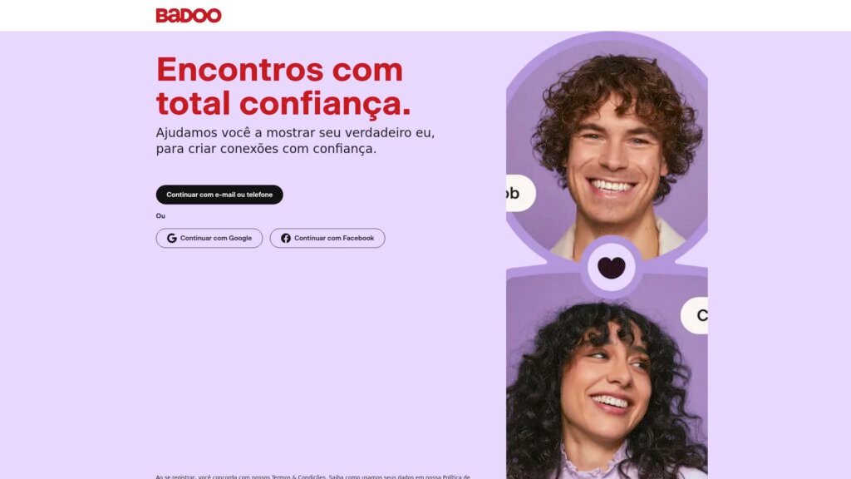Click the Badoo logo in the header
This screenshot has width=851, height=479.
tap(189, 15)
